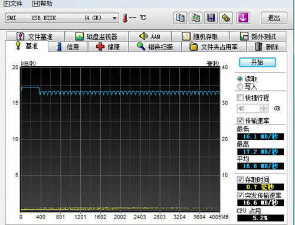Click the 4005MB axis label
This screenshot has width=295, height=225.
[x=219, y=217]
